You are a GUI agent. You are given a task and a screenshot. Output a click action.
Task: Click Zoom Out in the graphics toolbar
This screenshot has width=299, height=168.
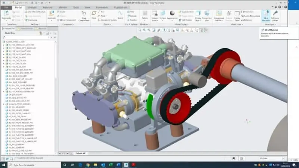tap(149, 30)
